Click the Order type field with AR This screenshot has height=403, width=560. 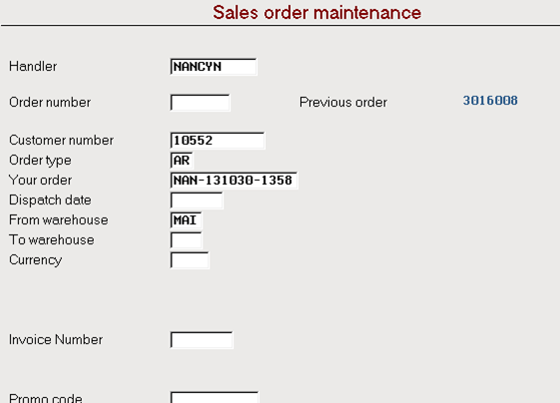click(x=182, y=161)
